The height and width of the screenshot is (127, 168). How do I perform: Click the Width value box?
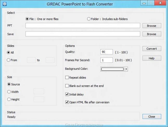[x=39, y=91]
